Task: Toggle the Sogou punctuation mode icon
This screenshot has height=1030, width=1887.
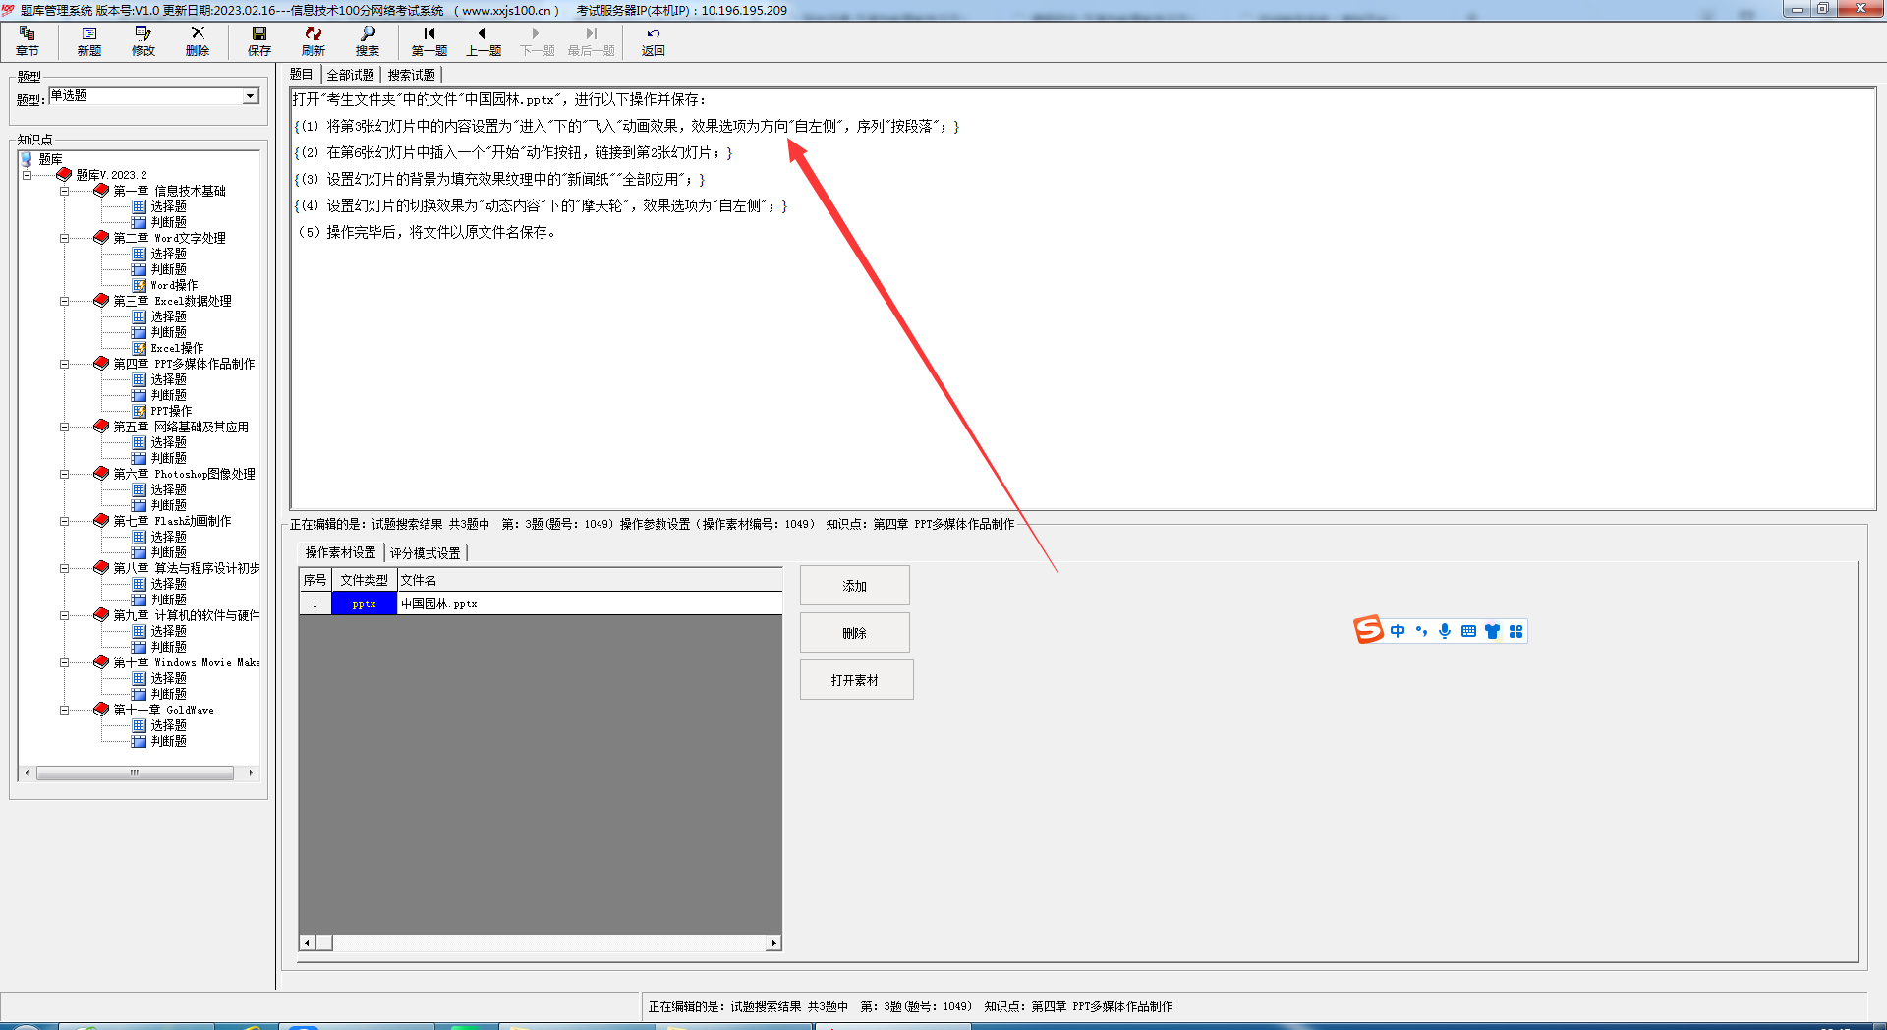Action: pyautogui.click(x=1421, y=631)
